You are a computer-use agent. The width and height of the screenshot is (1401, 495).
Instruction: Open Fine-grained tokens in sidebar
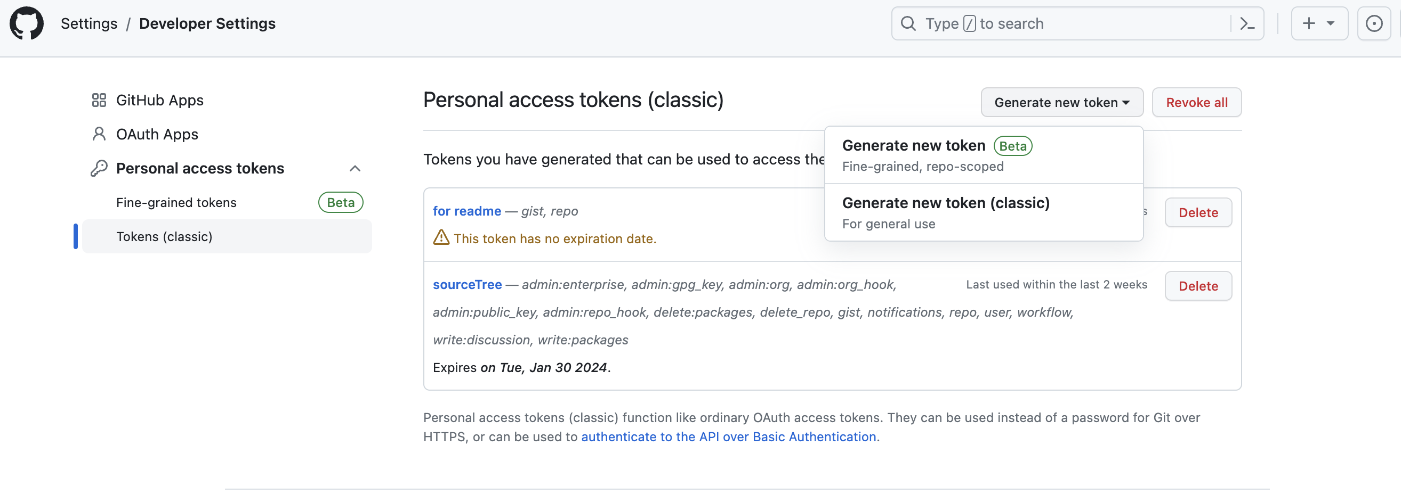pos(176,202)
